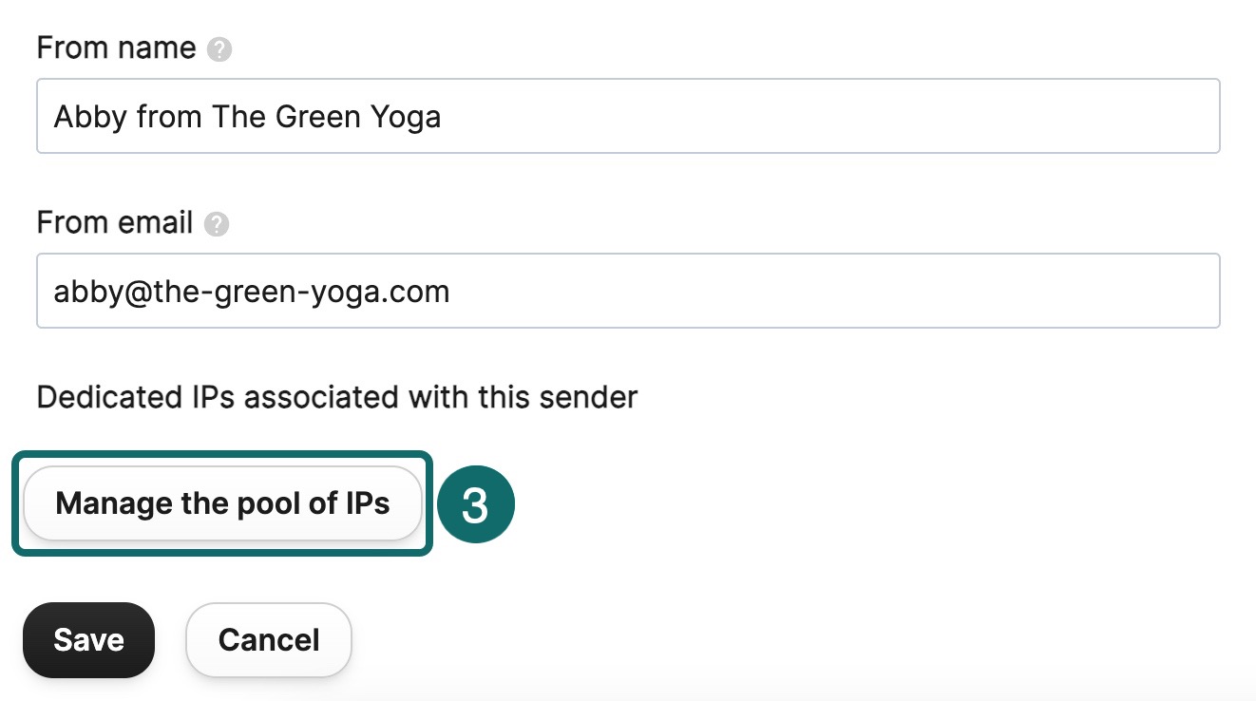Save the sender settings

point(88,640)
